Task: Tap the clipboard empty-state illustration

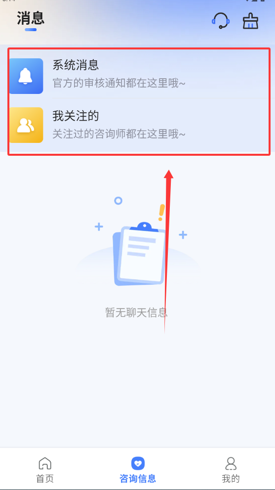Action: 139,254
